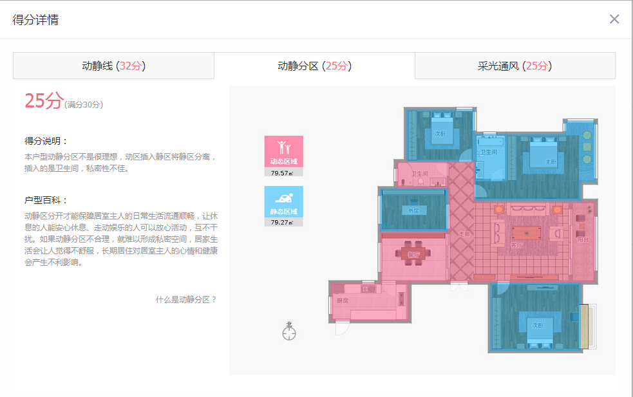Click the upper 卫生间 bathroom area

(x=487, y=153)
